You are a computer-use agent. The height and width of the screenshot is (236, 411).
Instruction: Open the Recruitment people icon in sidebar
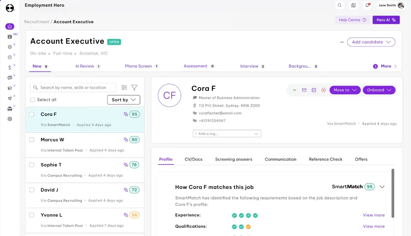click(9, 36)
